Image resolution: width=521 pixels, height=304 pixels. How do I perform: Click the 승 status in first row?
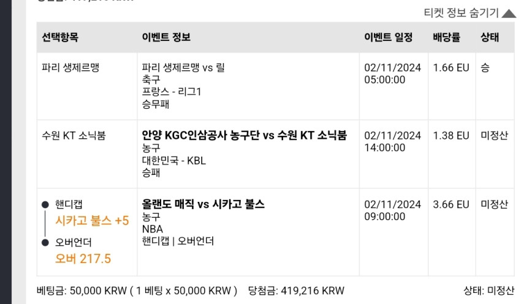pyautogui.click(x=485, y=68)
